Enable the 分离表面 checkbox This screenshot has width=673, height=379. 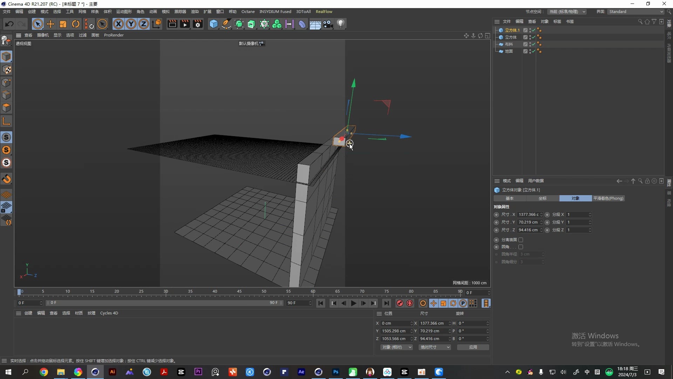521,240
